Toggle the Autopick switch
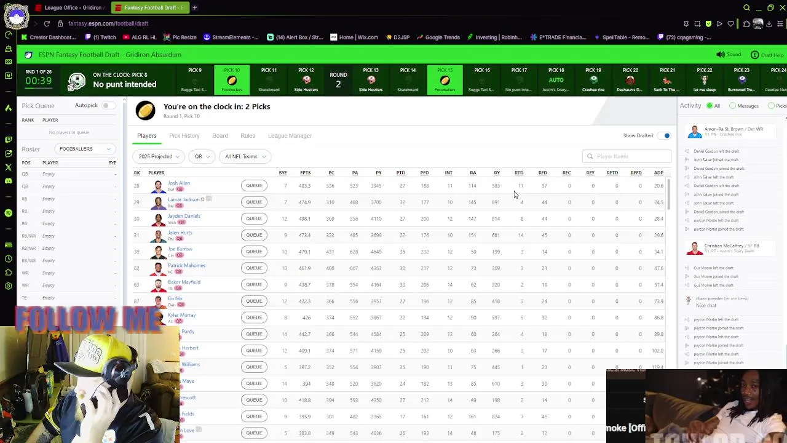 coord(107,105)
